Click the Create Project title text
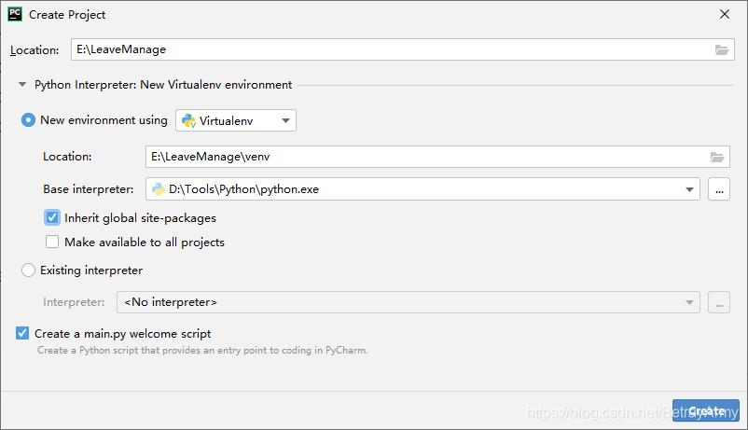The width and height of the screenshot is (748, 430). tap(67, 15)
